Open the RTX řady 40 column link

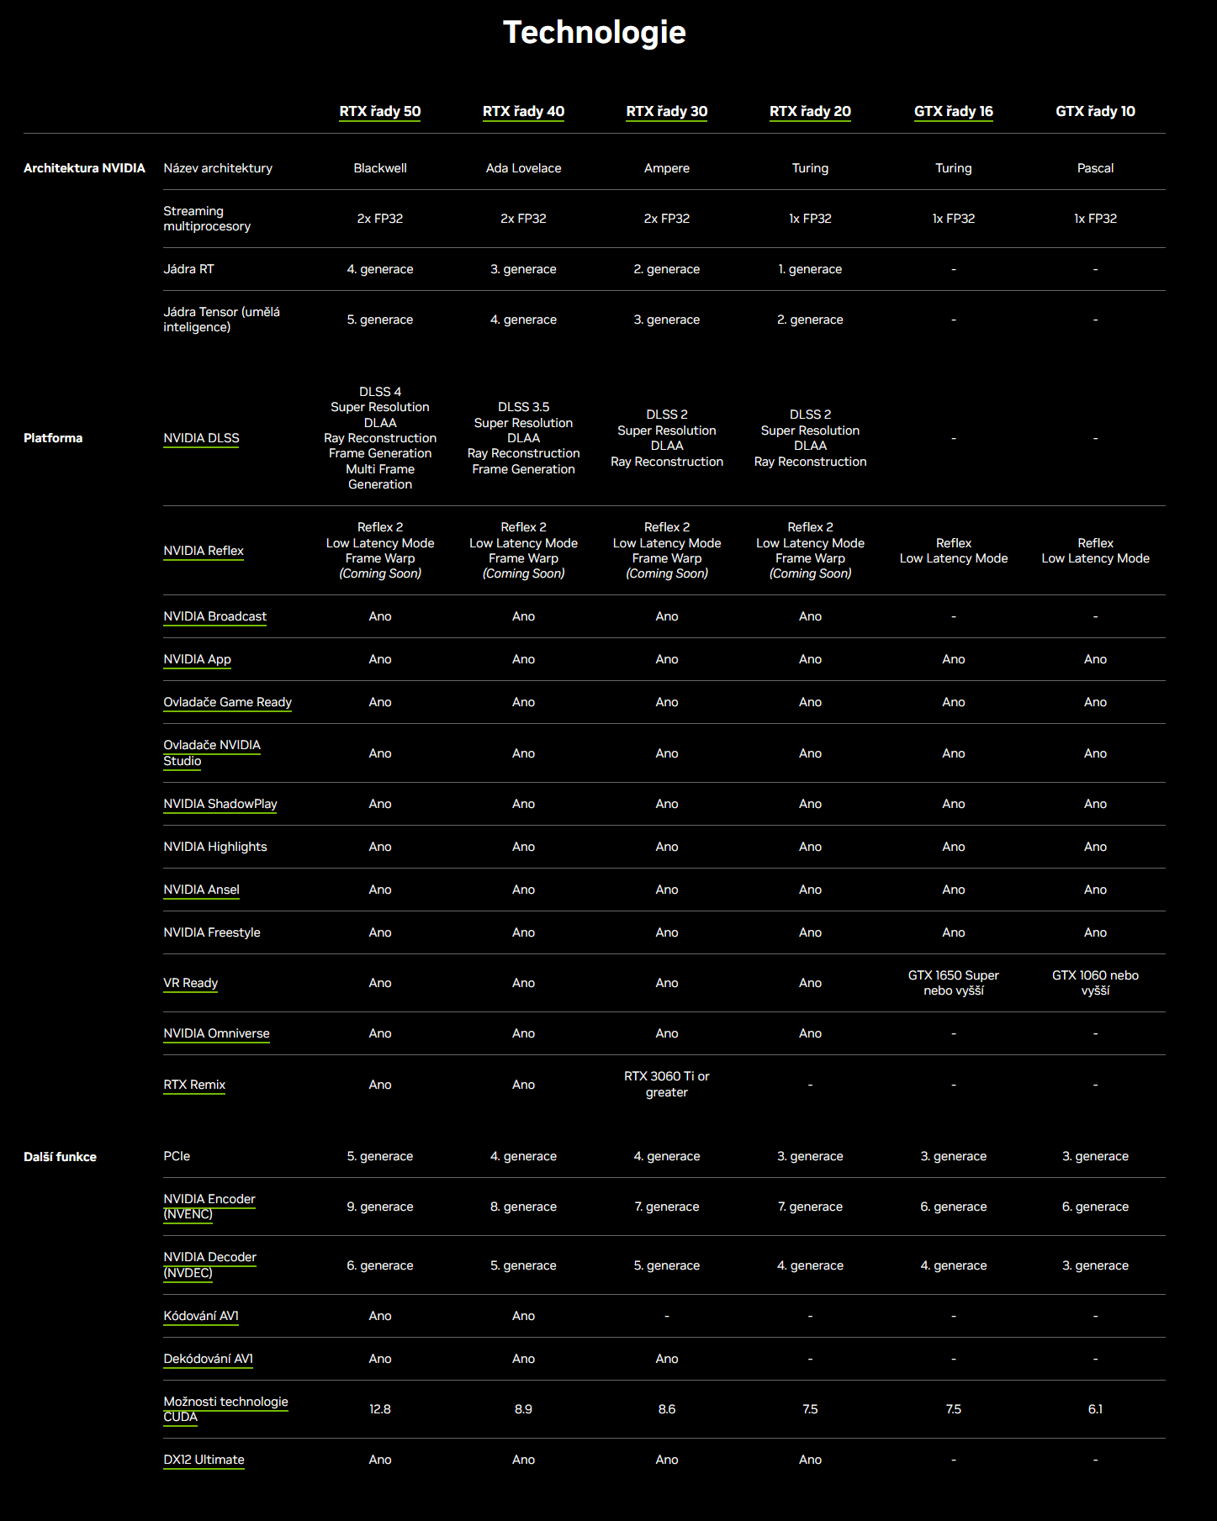click(523, 111)
